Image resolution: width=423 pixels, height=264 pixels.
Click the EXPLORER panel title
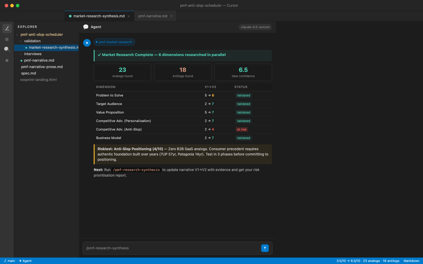27,27
